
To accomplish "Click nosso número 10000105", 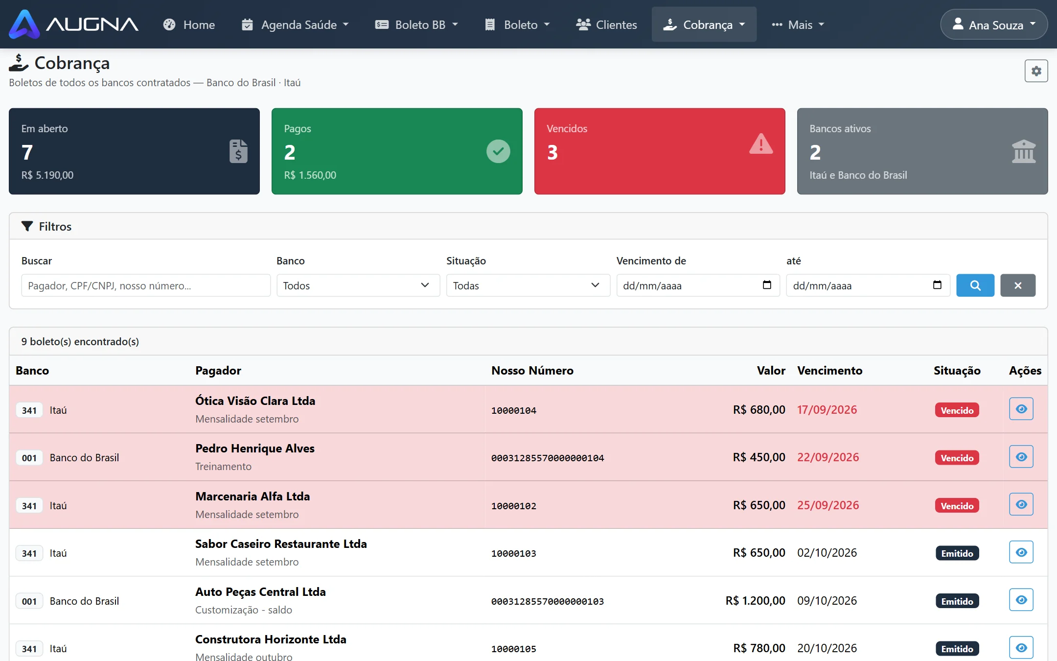I will click(x=514, y=649).
